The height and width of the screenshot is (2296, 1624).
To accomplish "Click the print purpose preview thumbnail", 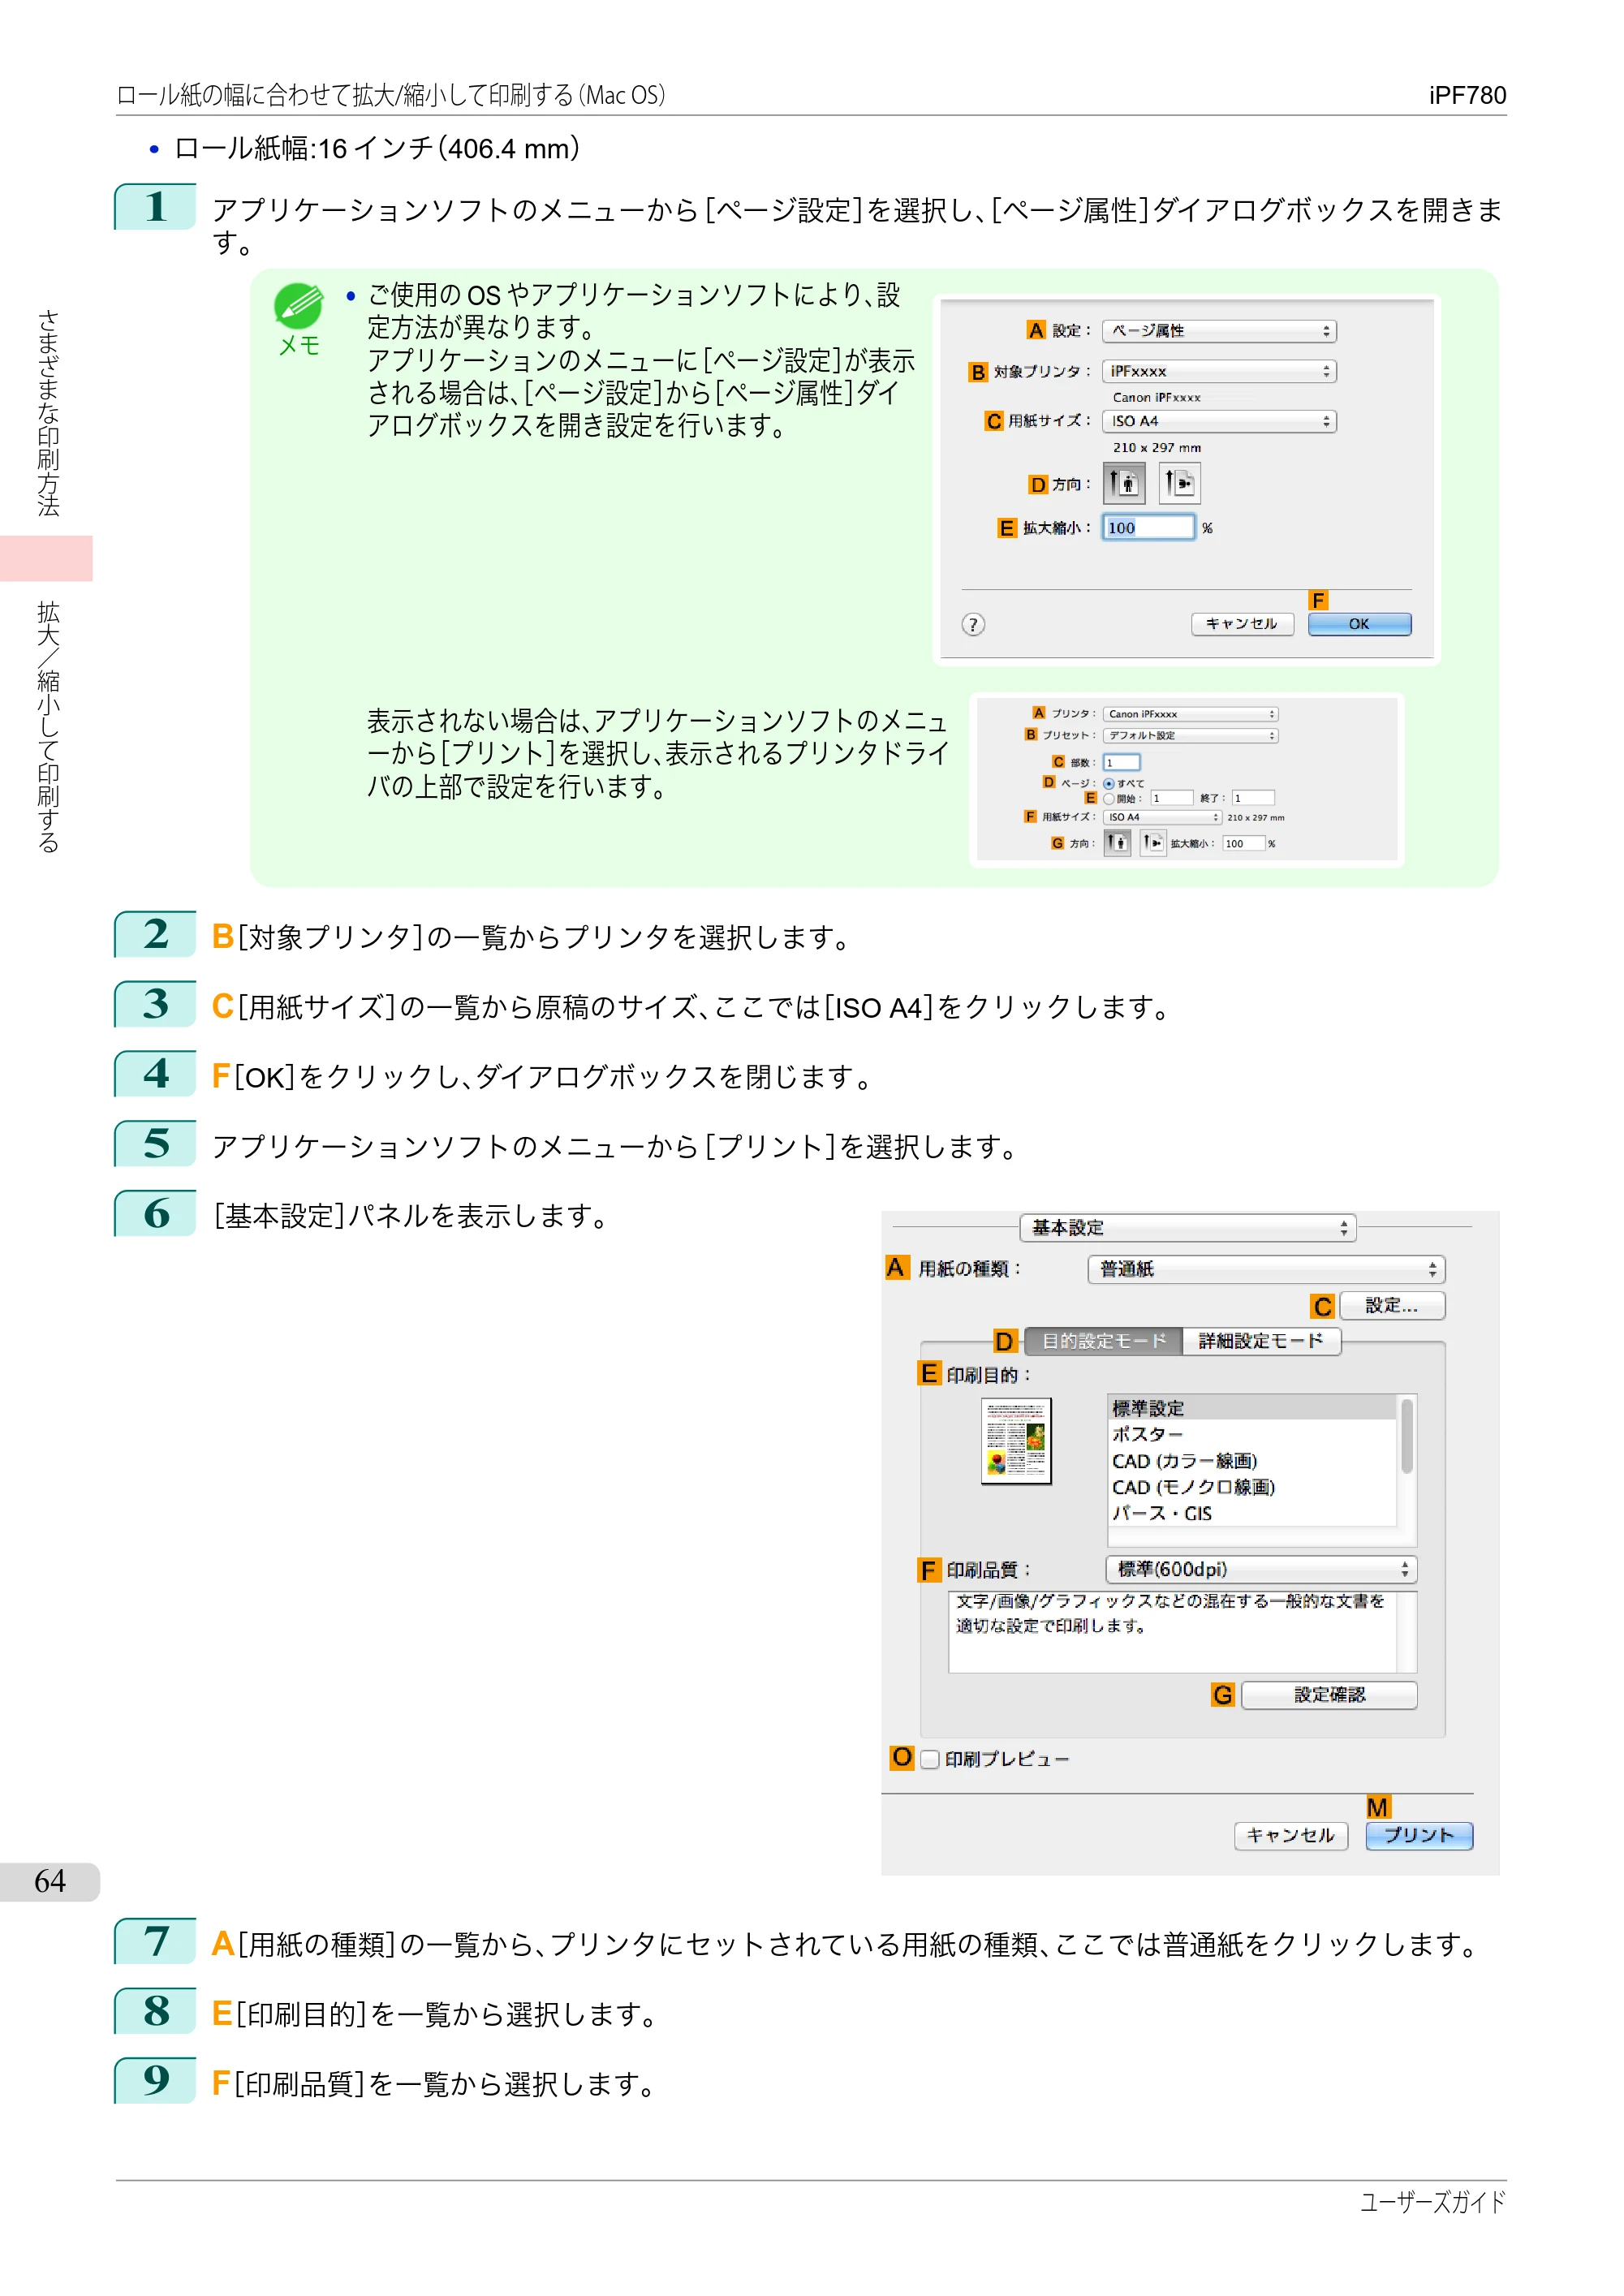I will pos(1016,1441).
